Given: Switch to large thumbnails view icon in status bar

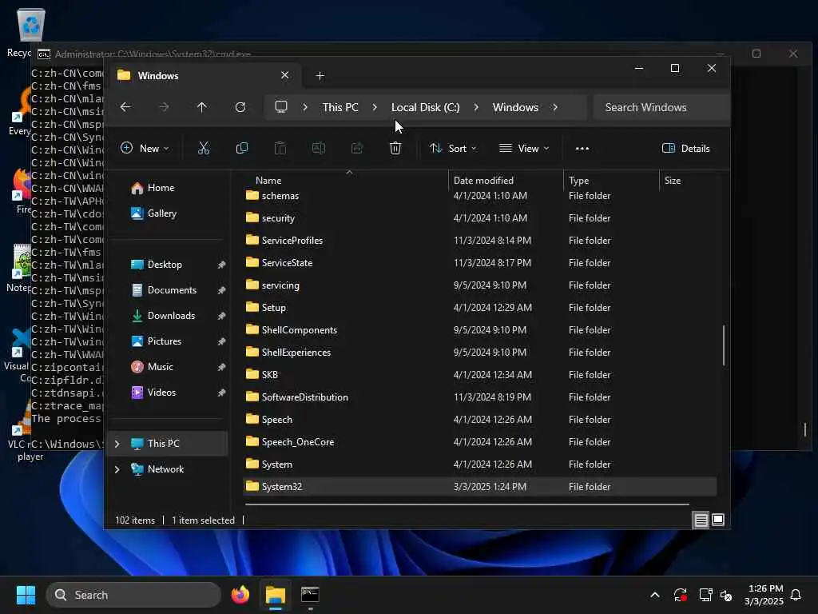Looking at the screenshot, I should (x=718, y=520).
